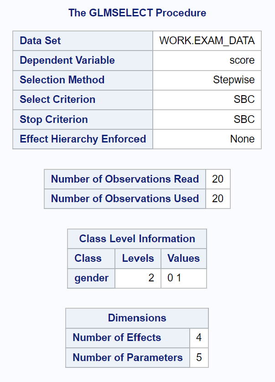
Task: Click the score value cell
Action: tap(207, 61)
